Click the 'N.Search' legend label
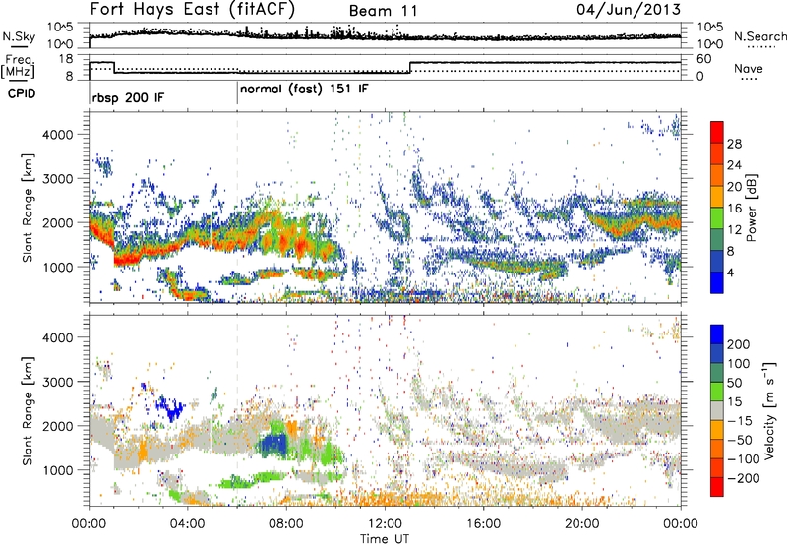 click(759, 36)
